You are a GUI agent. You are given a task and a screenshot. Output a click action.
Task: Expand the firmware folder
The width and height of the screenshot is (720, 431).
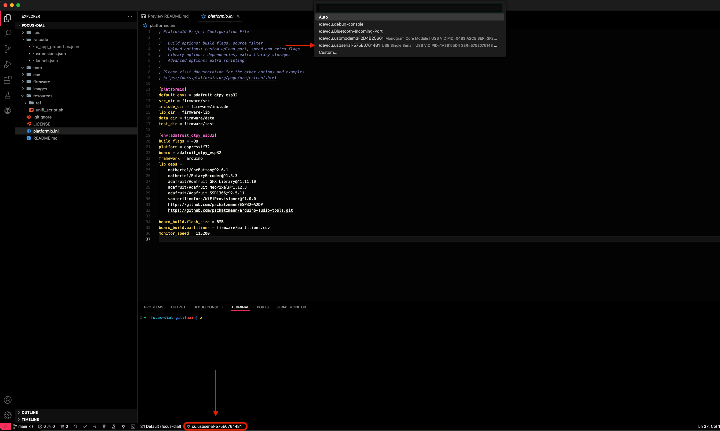pos(41,82)
